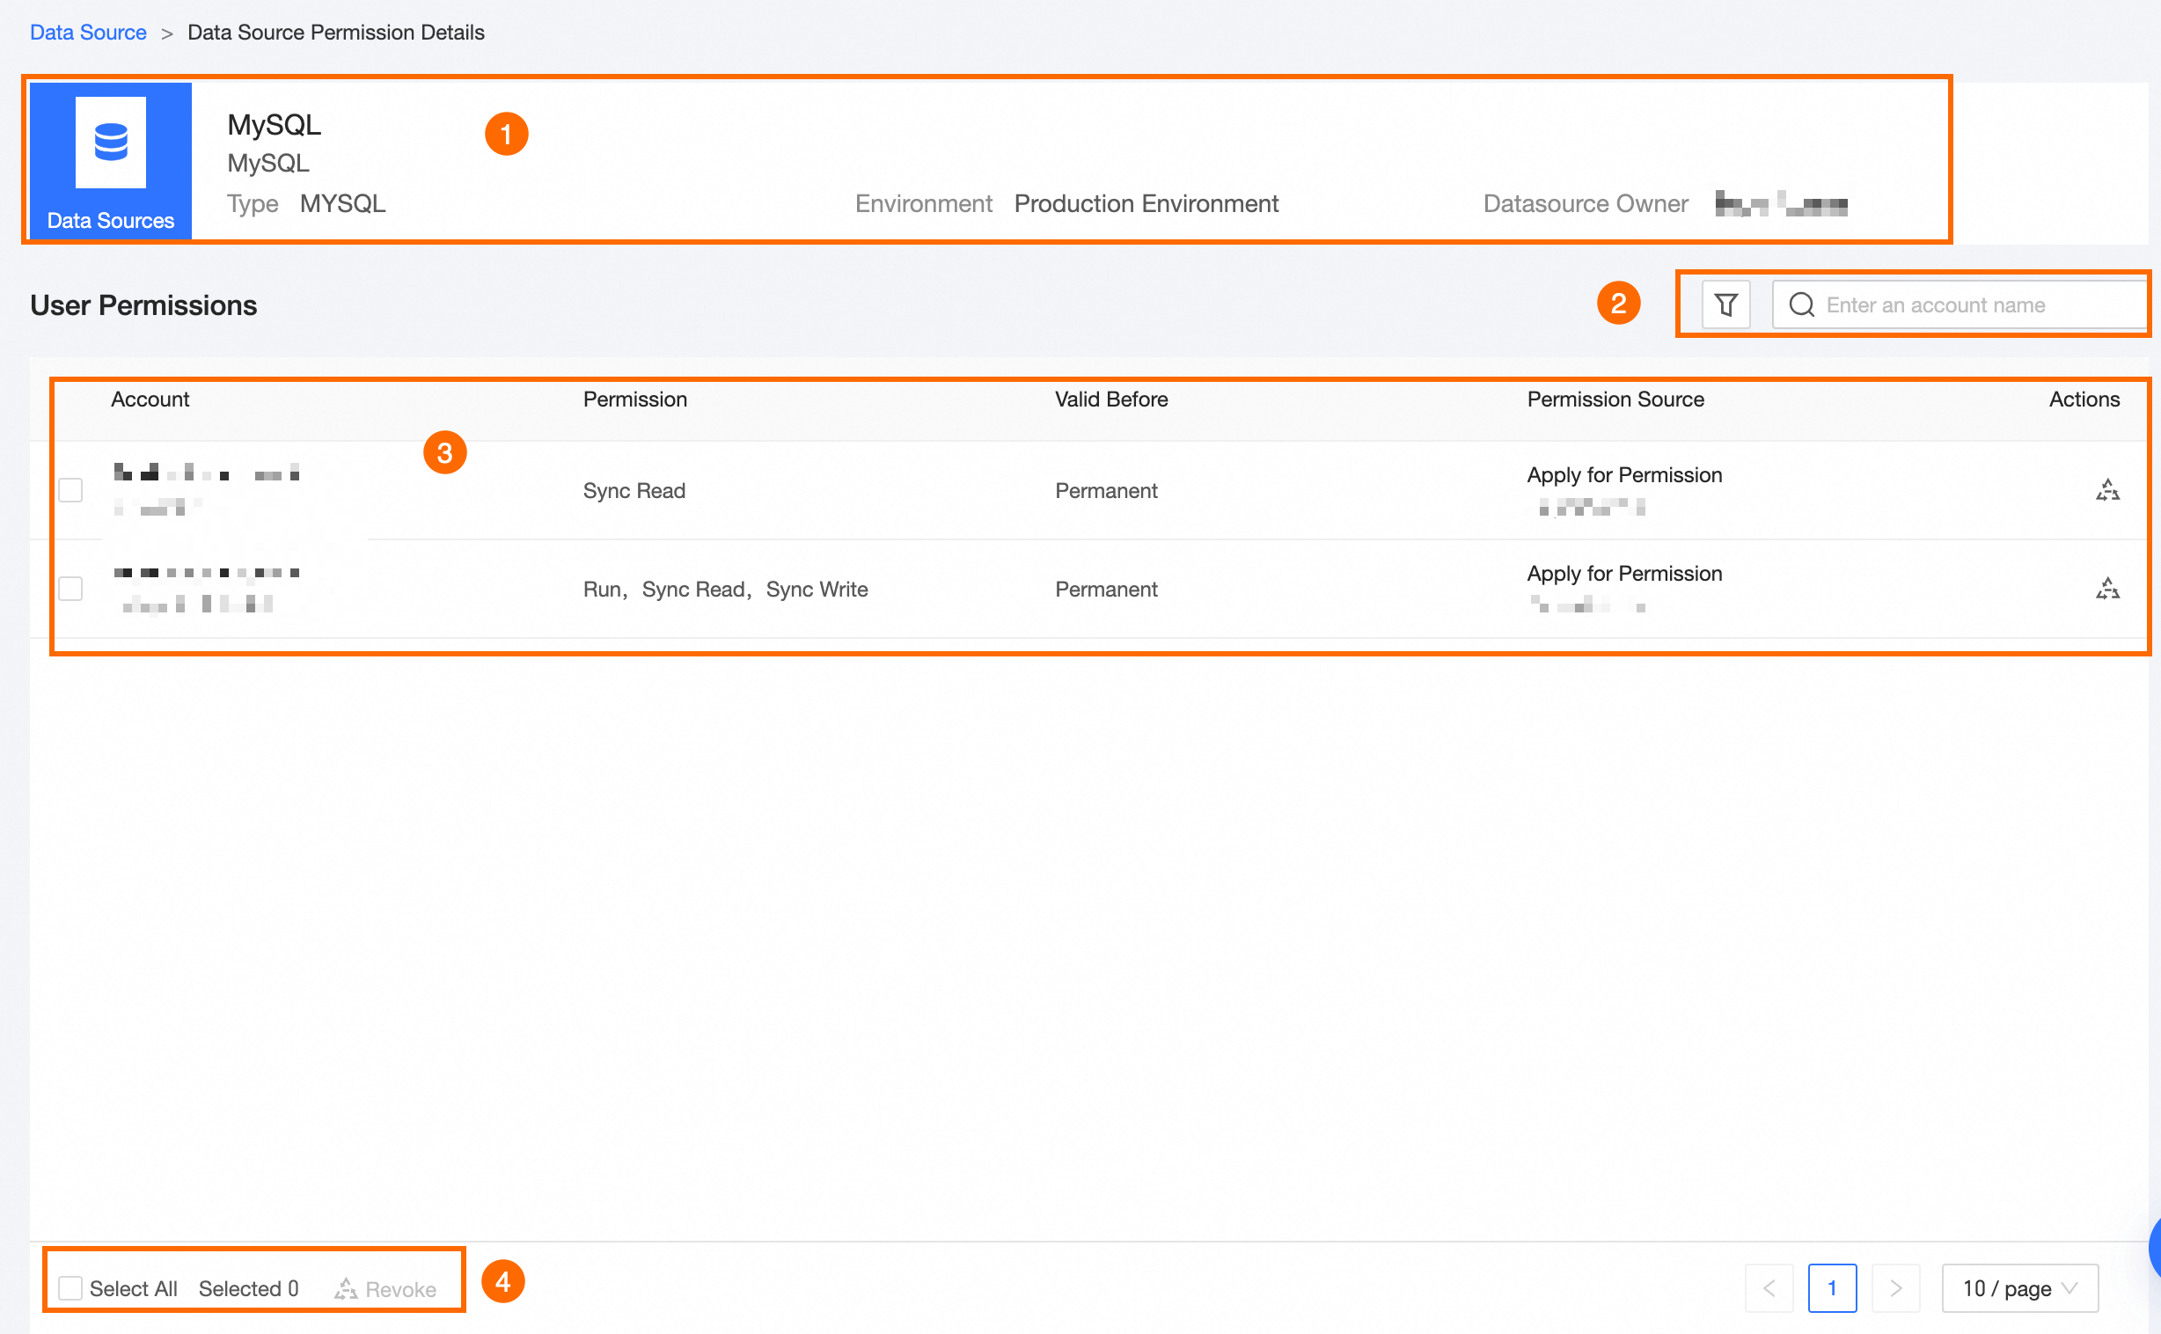Click the Production Environment value
Screen dimensions: 2161x1334
[1146, 204]
